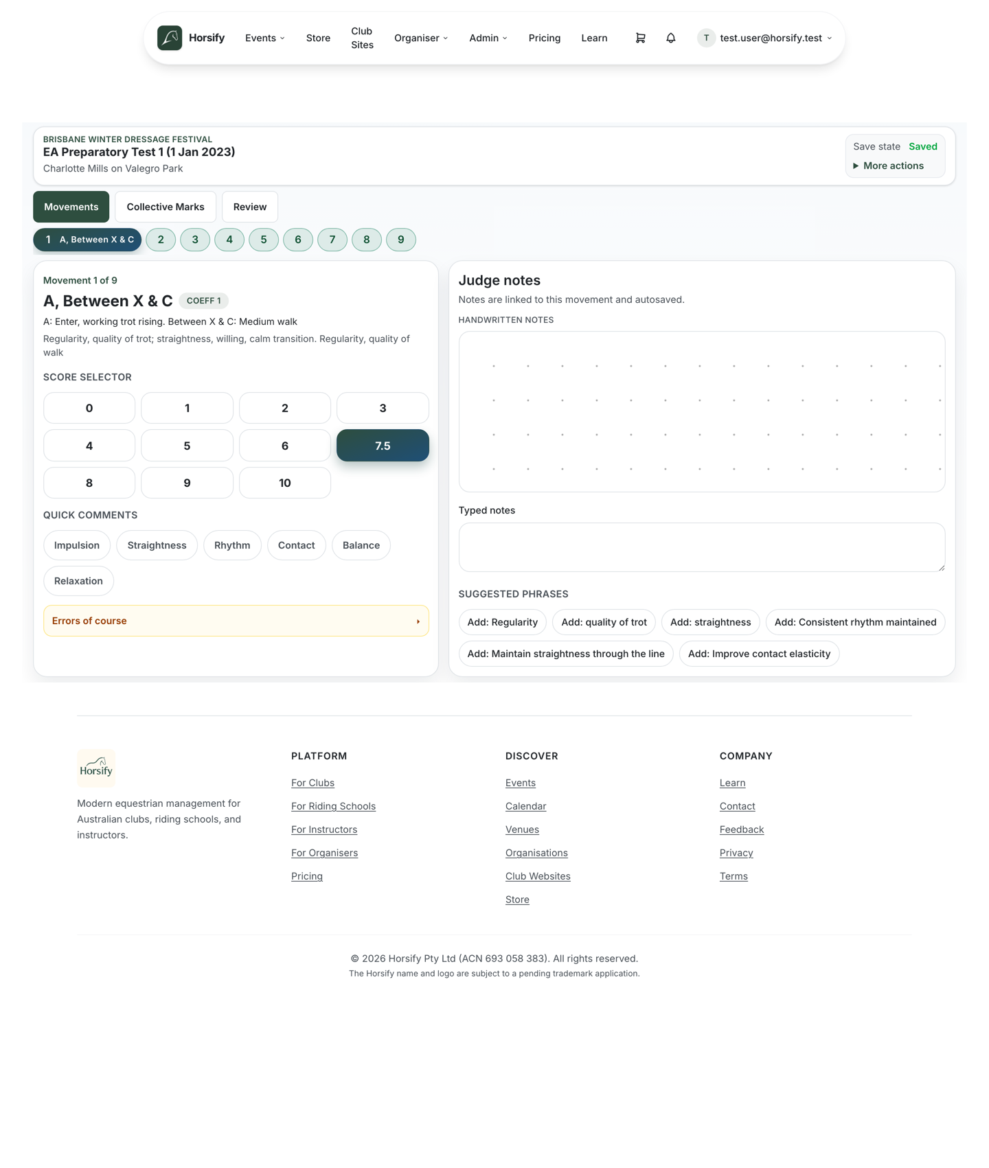Expand the More actions disclosure

click(888, 165)
